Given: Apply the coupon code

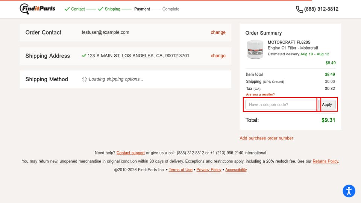Looking at the screenshot, I should [327, 105].
